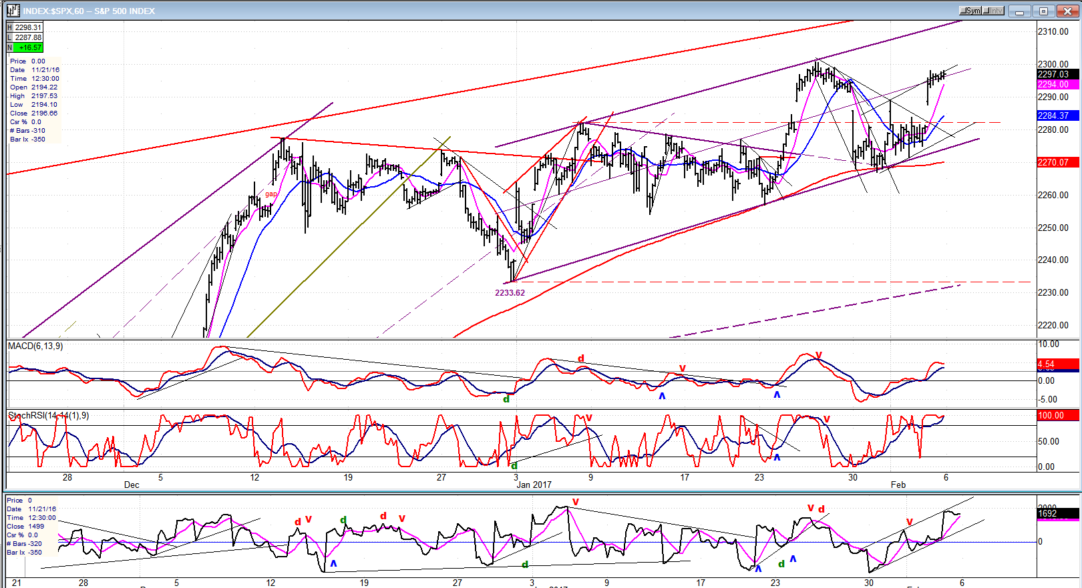Click the MACD(6,13,9) indicator label
The height and width of the screenshot is (588, 1082).
36,346
